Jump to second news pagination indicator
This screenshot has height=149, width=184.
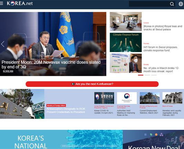click(x=147, y=75)
